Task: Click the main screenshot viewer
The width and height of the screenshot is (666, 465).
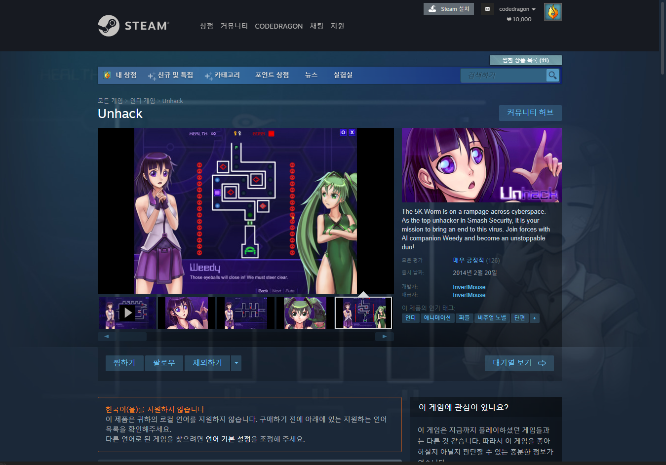Action: pyautogui.click(x=246, y=211)
